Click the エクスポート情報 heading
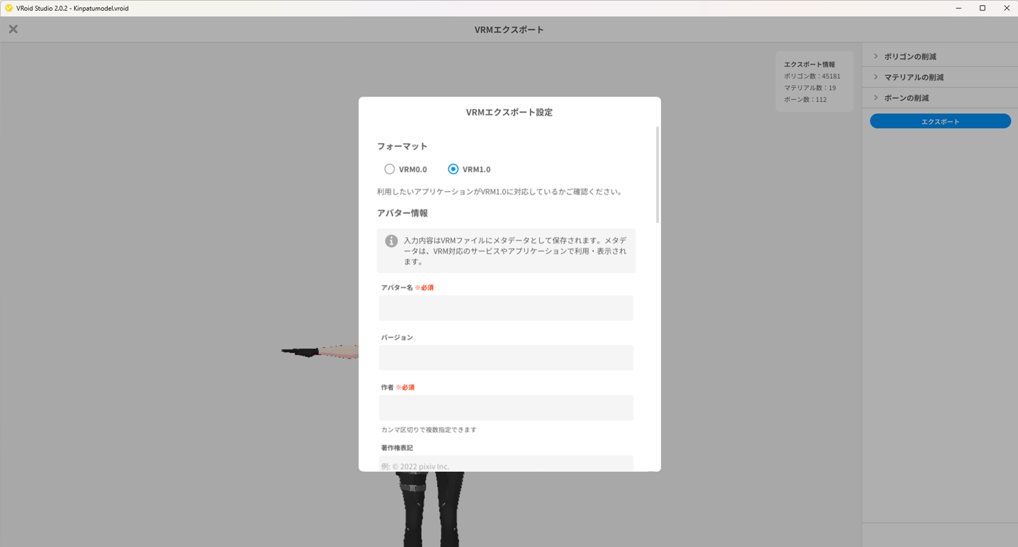1018x547 pixels. [x=810, y=65]
